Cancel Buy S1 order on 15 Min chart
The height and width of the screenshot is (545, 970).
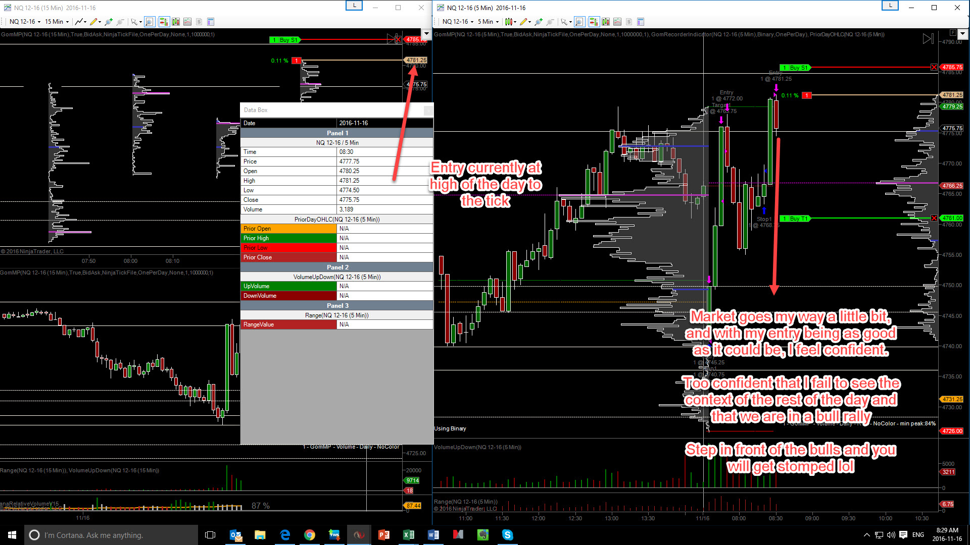(x=398, y=39)
